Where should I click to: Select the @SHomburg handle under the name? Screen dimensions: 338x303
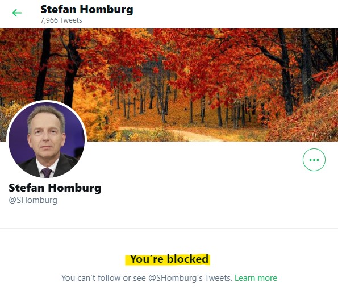33,200
